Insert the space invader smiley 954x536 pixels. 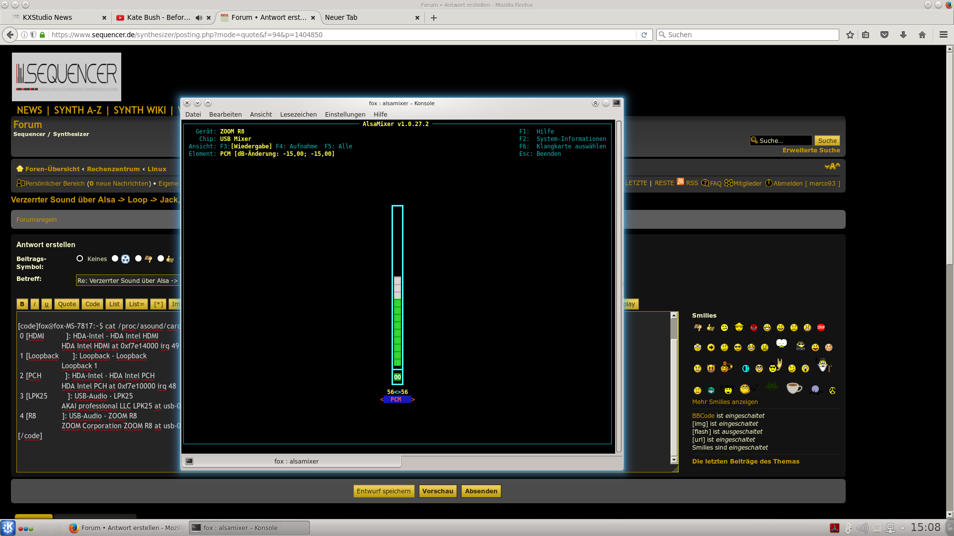772,386
